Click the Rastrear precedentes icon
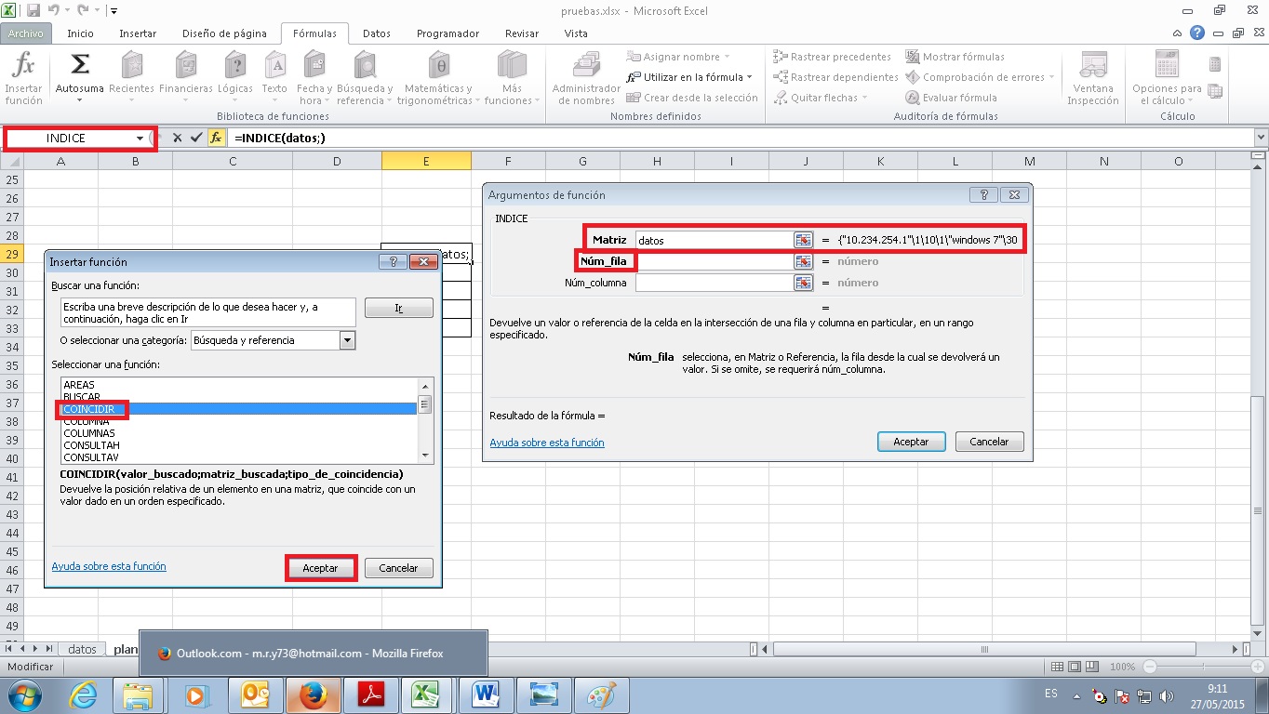Image resolution: width=1269 pixels, height=714 pixels. click(833, 56)
